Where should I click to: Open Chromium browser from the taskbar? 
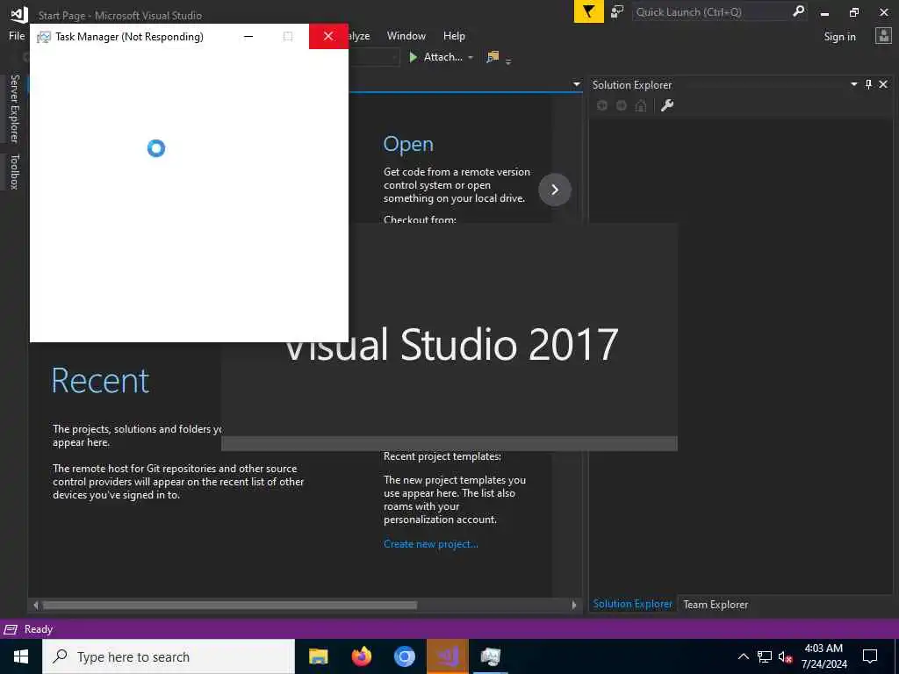tap(404, 656)
